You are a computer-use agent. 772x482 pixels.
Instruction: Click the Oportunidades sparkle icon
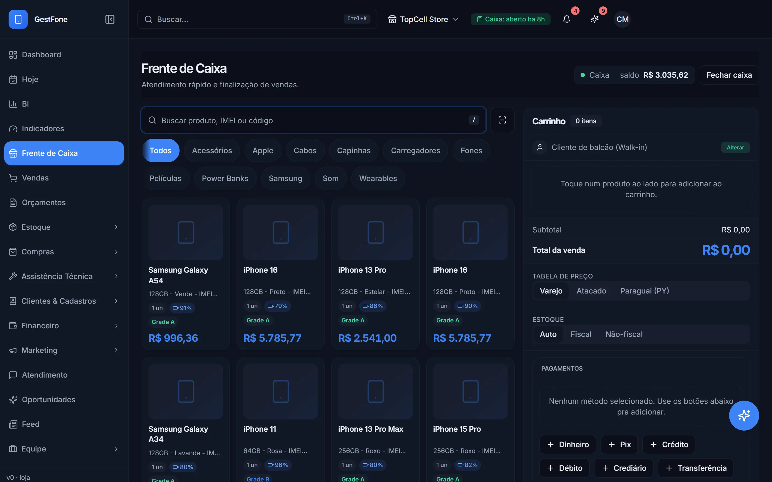click(13, 400)
